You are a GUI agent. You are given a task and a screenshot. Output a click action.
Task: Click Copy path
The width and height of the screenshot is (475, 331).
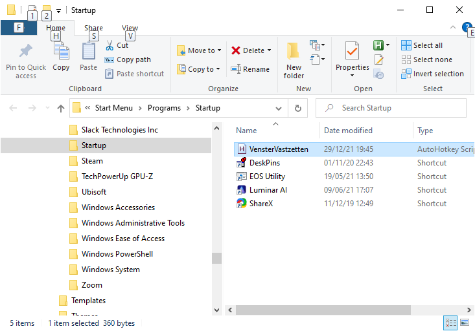pos(128,59)
